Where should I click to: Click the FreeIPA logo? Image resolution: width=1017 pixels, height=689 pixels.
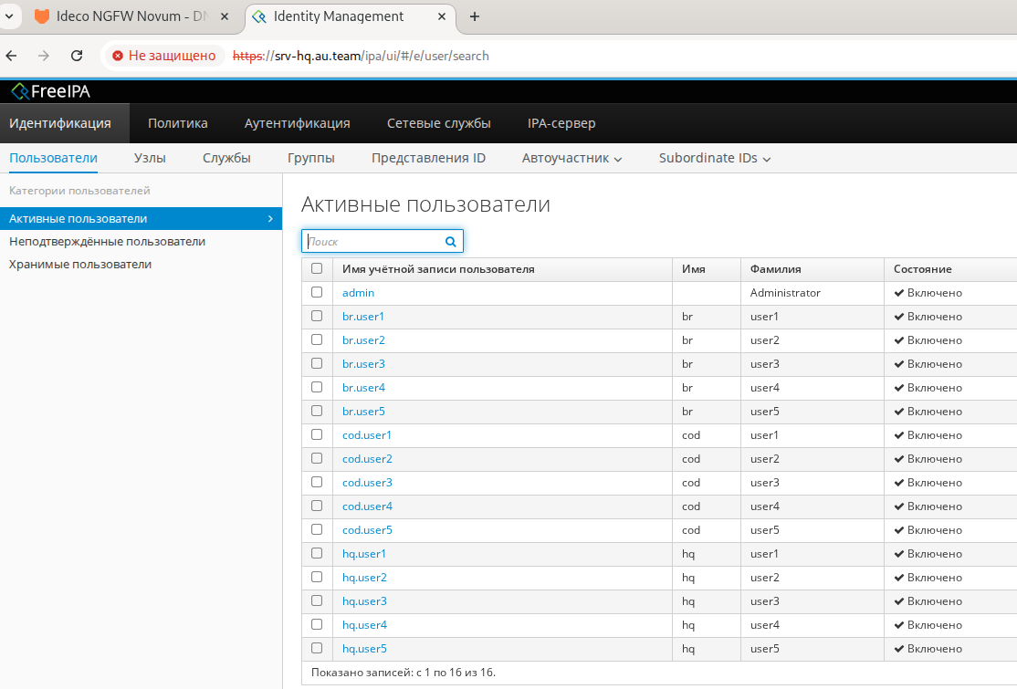[x=50, y=91]
